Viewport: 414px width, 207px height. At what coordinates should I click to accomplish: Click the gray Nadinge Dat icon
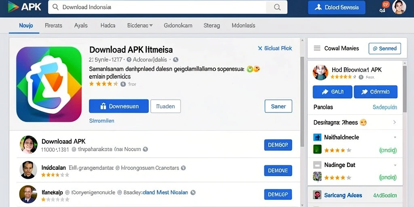[x=317, y=165]
